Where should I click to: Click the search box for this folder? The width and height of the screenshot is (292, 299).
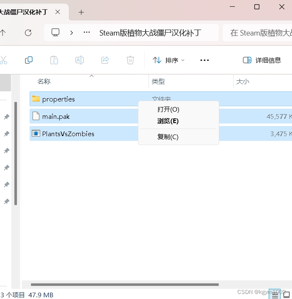(x=257, y=33)
